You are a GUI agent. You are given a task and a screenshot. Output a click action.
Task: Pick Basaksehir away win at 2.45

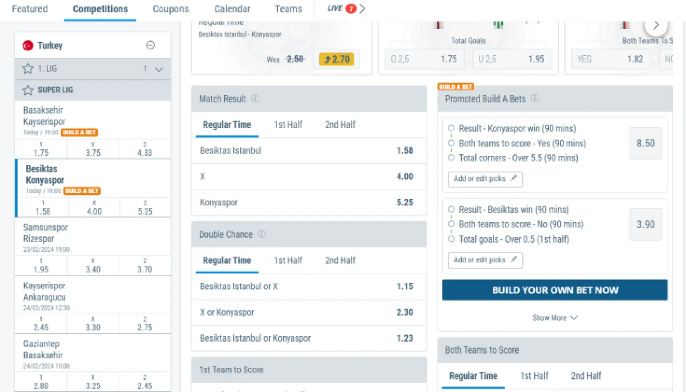(x=145, y=382)
